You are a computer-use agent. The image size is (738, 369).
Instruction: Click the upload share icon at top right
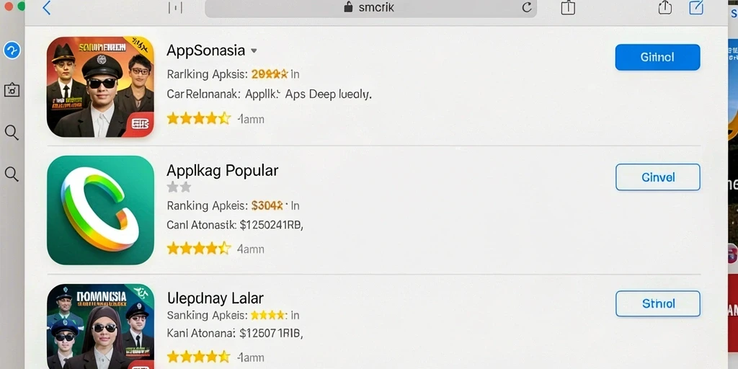pyautogui.click(x=664, y=7)
